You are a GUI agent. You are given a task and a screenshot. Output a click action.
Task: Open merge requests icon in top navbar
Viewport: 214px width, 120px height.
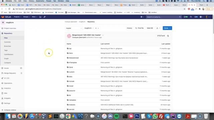point(191,17)
